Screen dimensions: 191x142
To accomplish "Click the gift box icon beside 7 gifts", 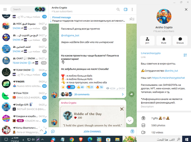I will 143,118.
